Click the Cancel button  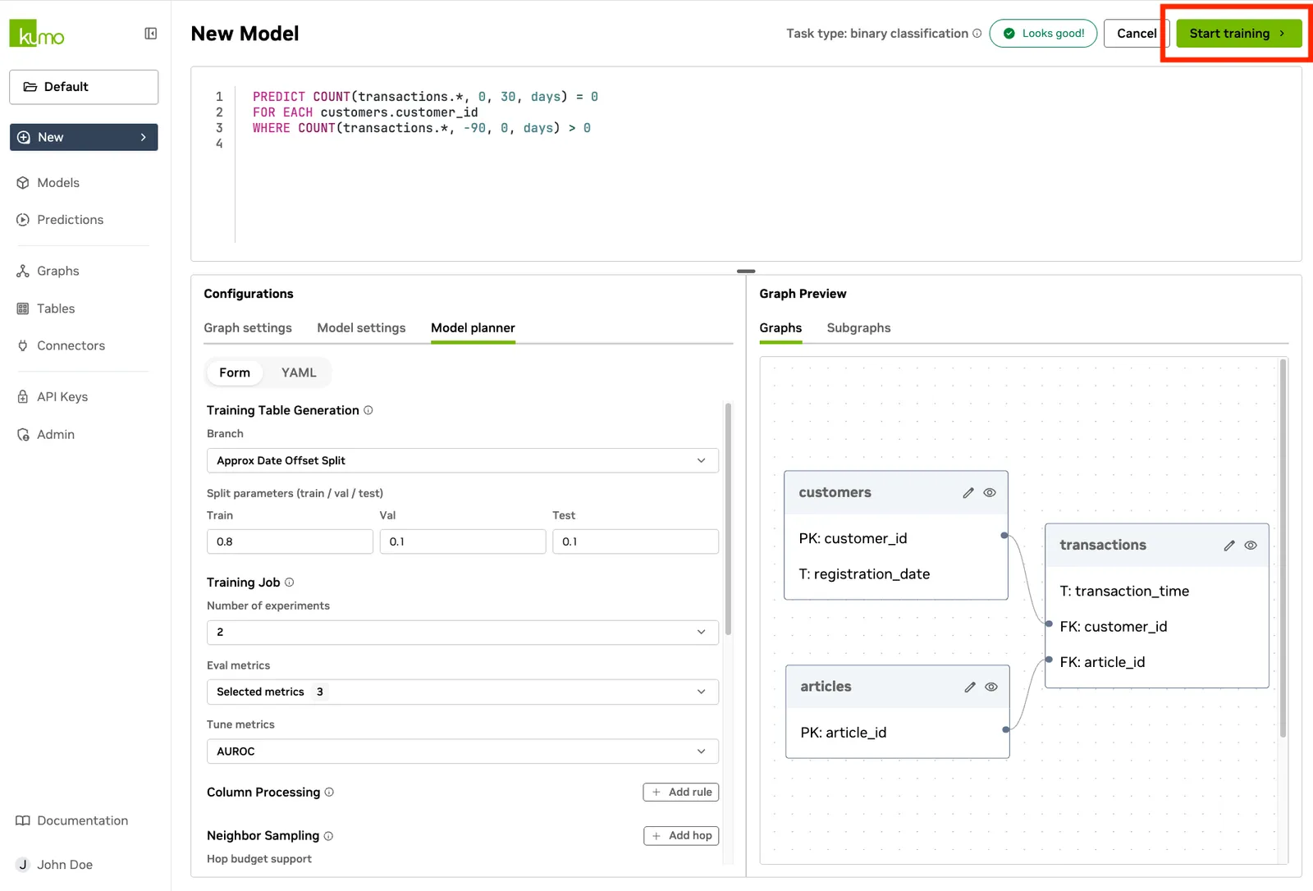tap(1136, 34)
